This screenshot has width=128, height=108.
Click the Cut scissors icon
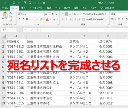[x=11, y=13]
